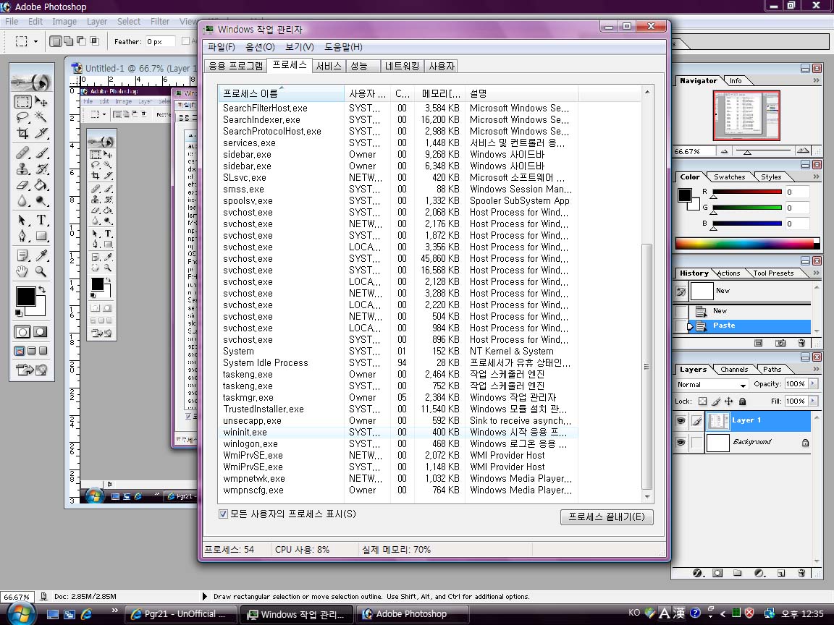The width and height of the screenshot is (834, 625).
Task: Create new fill or adjustment layer
Action: tap(759, 573)
